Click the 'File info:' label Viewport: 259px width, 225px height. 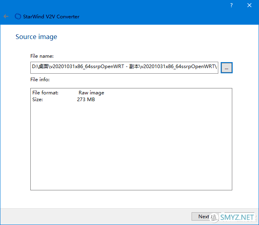(40, 80)
